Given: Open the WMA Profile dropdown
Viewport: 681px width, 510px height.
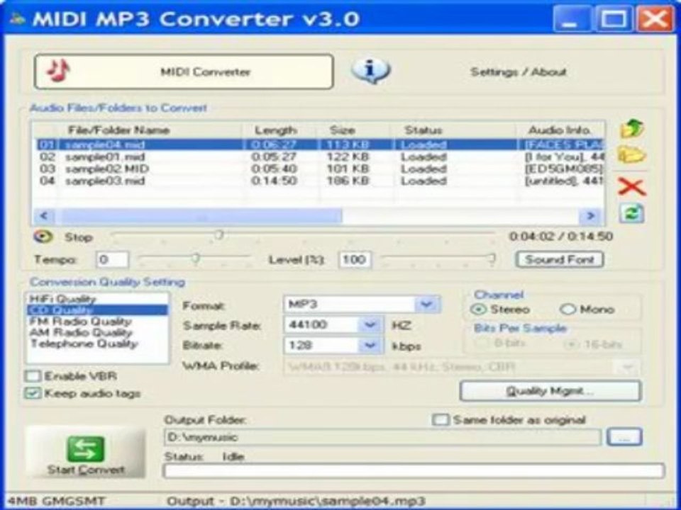Looking at the screenshot, I should point(462,368).
